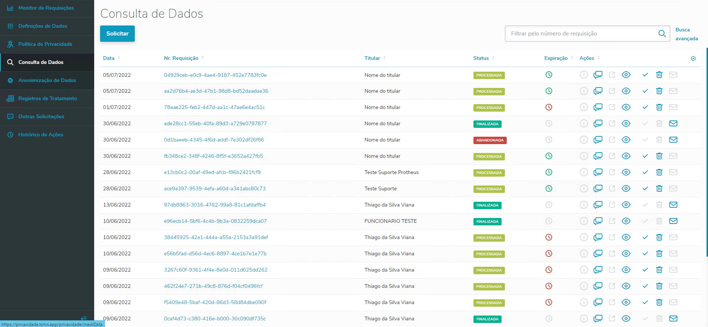Viewport: 708px width, 327px height.
Task: View details eye icon for aa2d76b4 row
Action: (x=626, y=91)
